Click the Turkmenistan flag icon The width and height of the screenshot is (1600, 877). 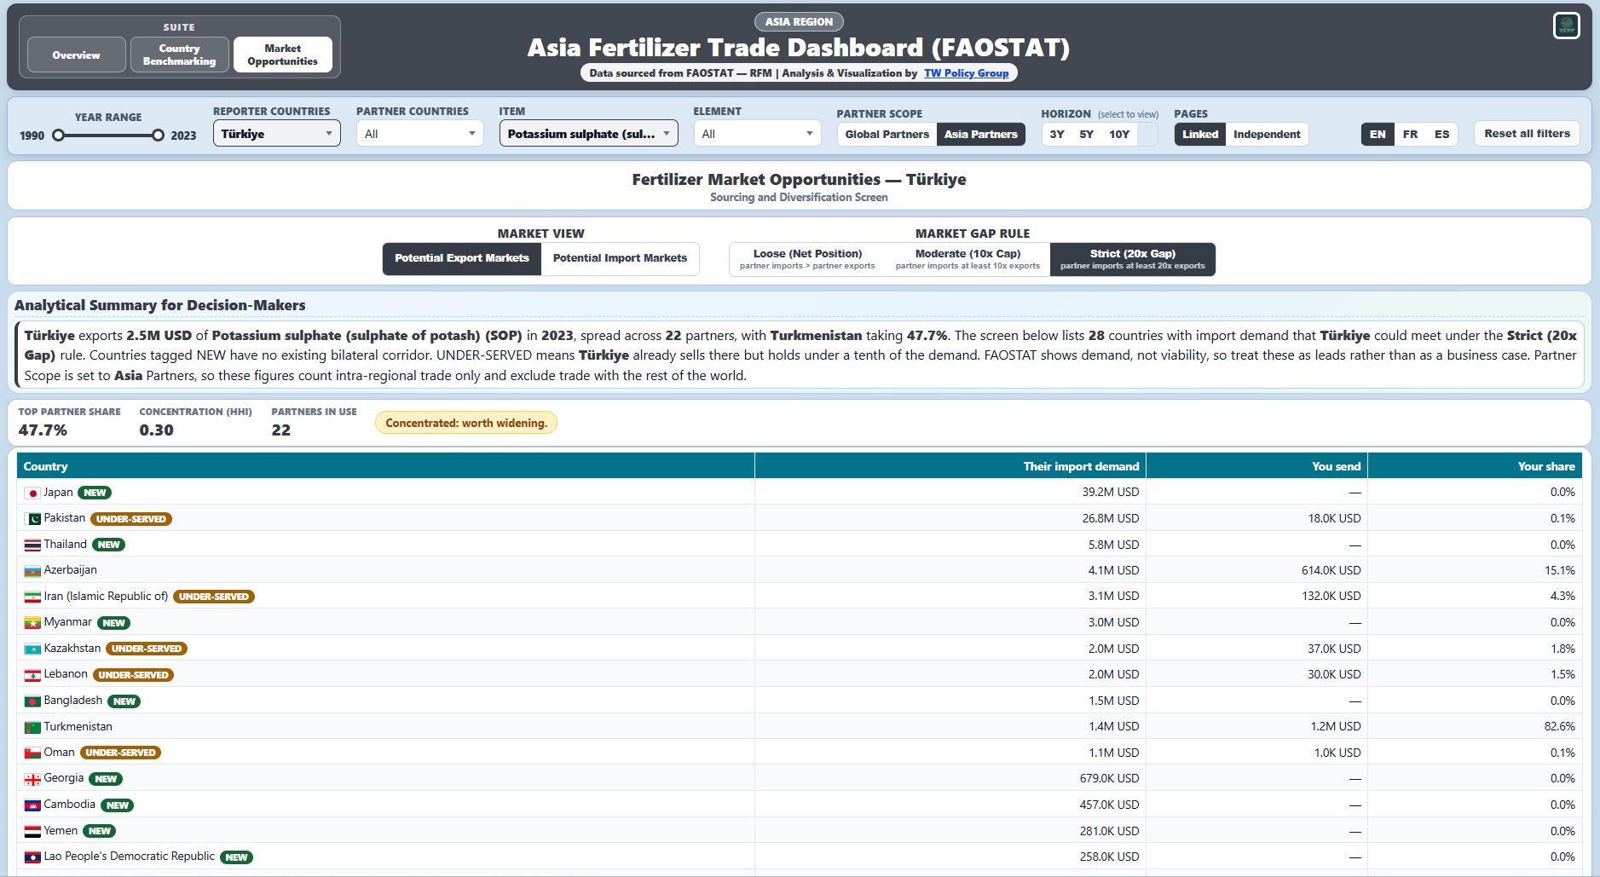coord(32,728)
